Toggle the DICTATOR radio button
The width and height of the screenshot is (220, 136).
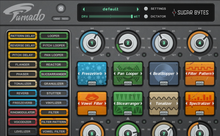(x=146, y=16)
